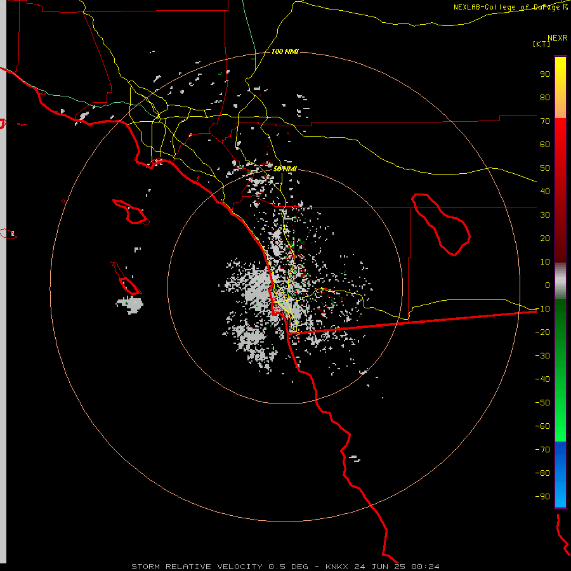The height and width of the screenshot is (571, 571).
Task: Click the "80" value on the velocity scale
Action: pos(545,97)
